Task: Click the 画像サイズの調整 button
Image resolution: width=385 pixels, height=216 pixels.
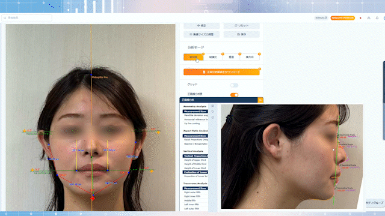Action: (202, 35)
